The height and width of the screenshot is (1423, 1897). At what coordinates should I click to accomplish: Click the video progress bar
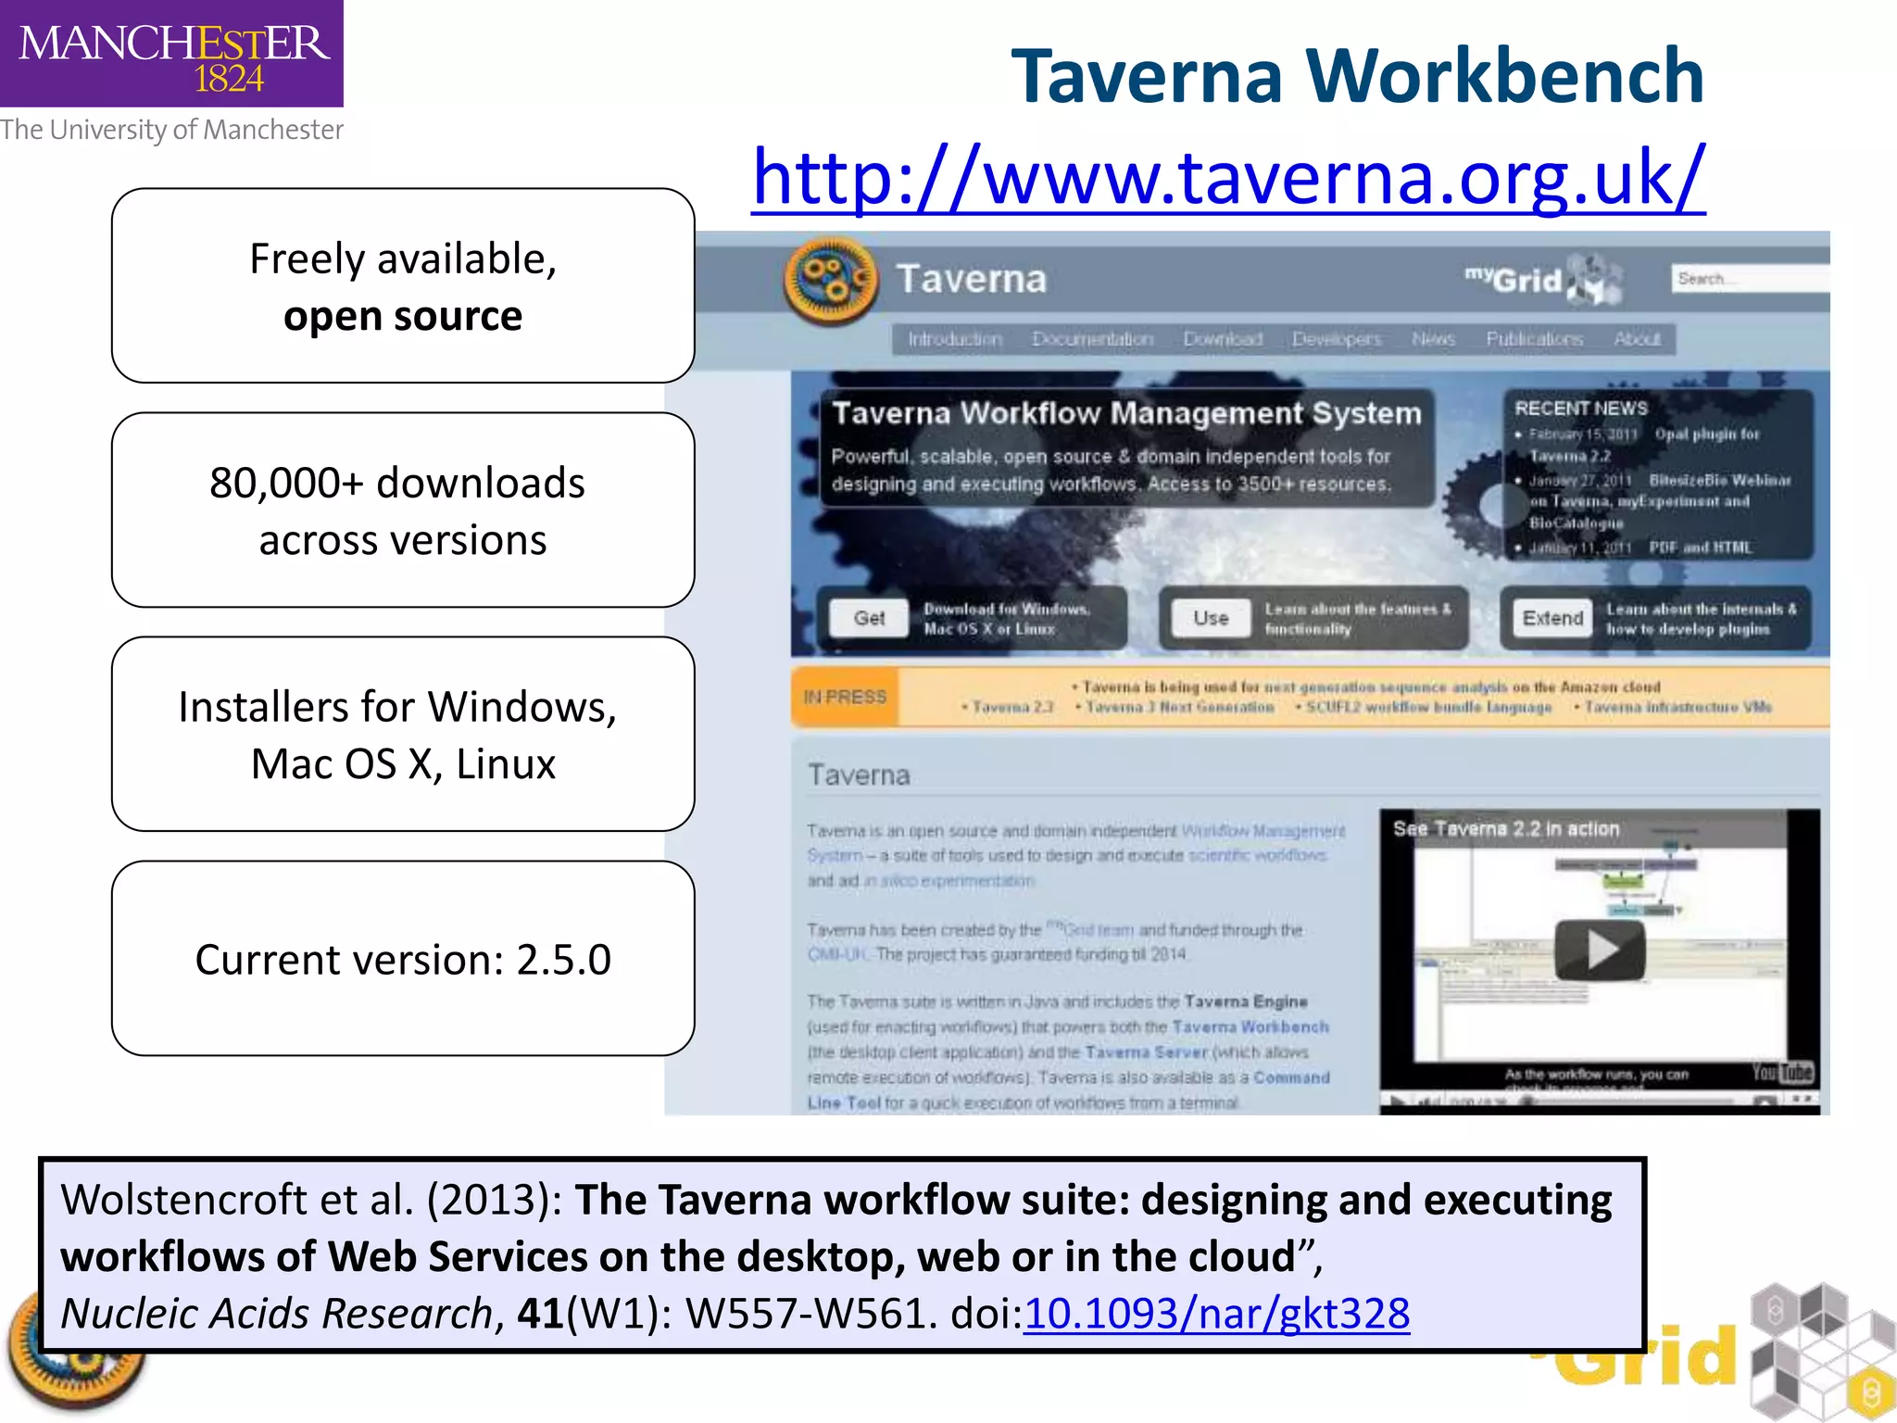(x=1630, y=1102)
